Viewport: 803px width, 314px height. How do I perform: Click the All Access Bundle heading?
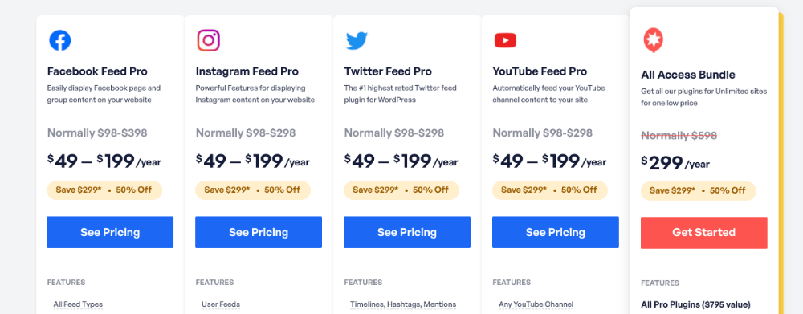pos(688,75)
